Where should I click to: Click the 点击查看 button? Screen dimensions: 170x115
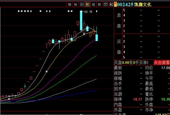tap(161, 63)
